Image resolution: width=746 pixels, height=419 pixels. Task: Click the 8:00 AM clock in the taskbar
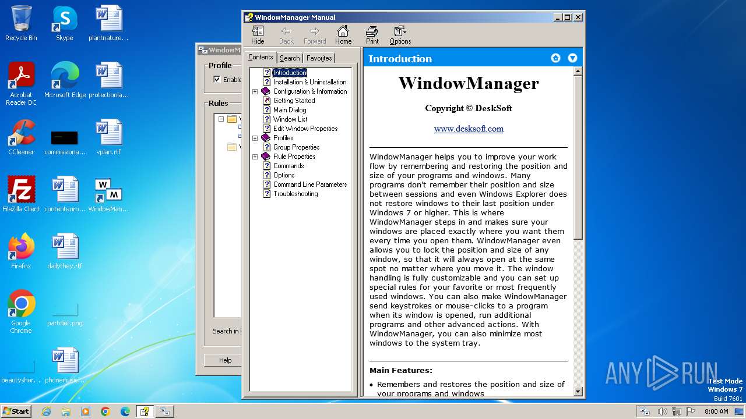[x=716, y=411]
